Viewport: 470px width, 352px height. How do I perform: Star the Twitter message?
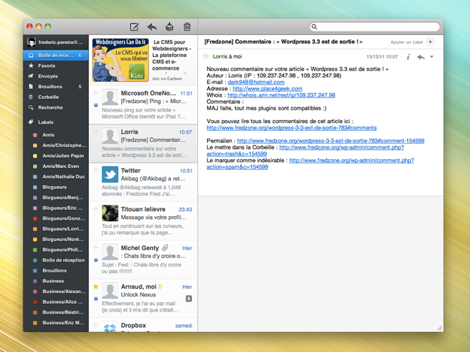[x=96, y=171]
